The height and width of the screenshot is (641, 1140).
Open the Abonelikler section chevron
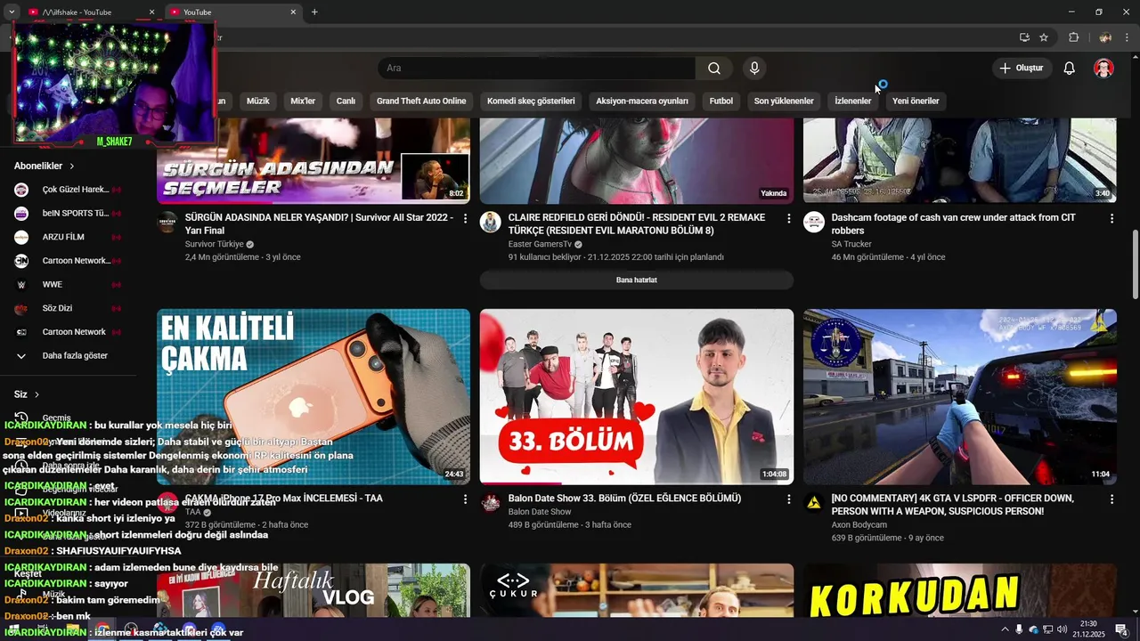click(x=72, y=166)
